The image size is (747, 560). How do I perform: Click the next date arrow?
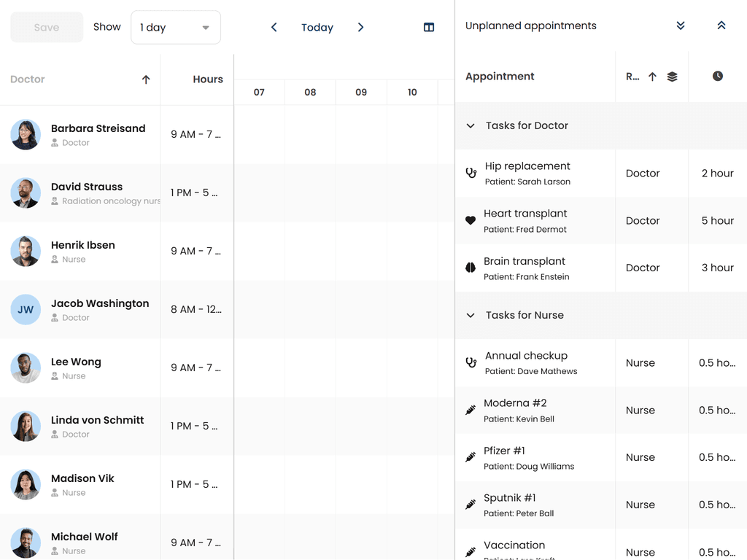click(360, 28)
